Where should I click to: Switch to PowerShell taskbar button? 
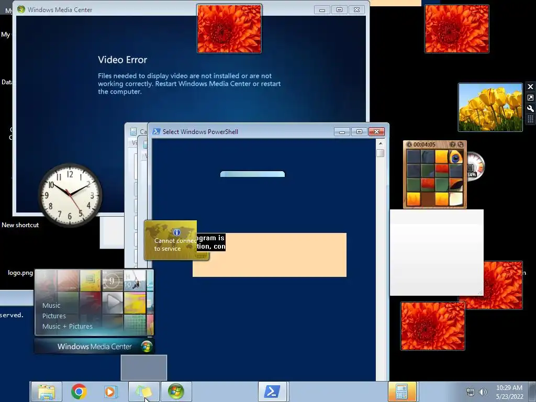[x=272, y=392]
